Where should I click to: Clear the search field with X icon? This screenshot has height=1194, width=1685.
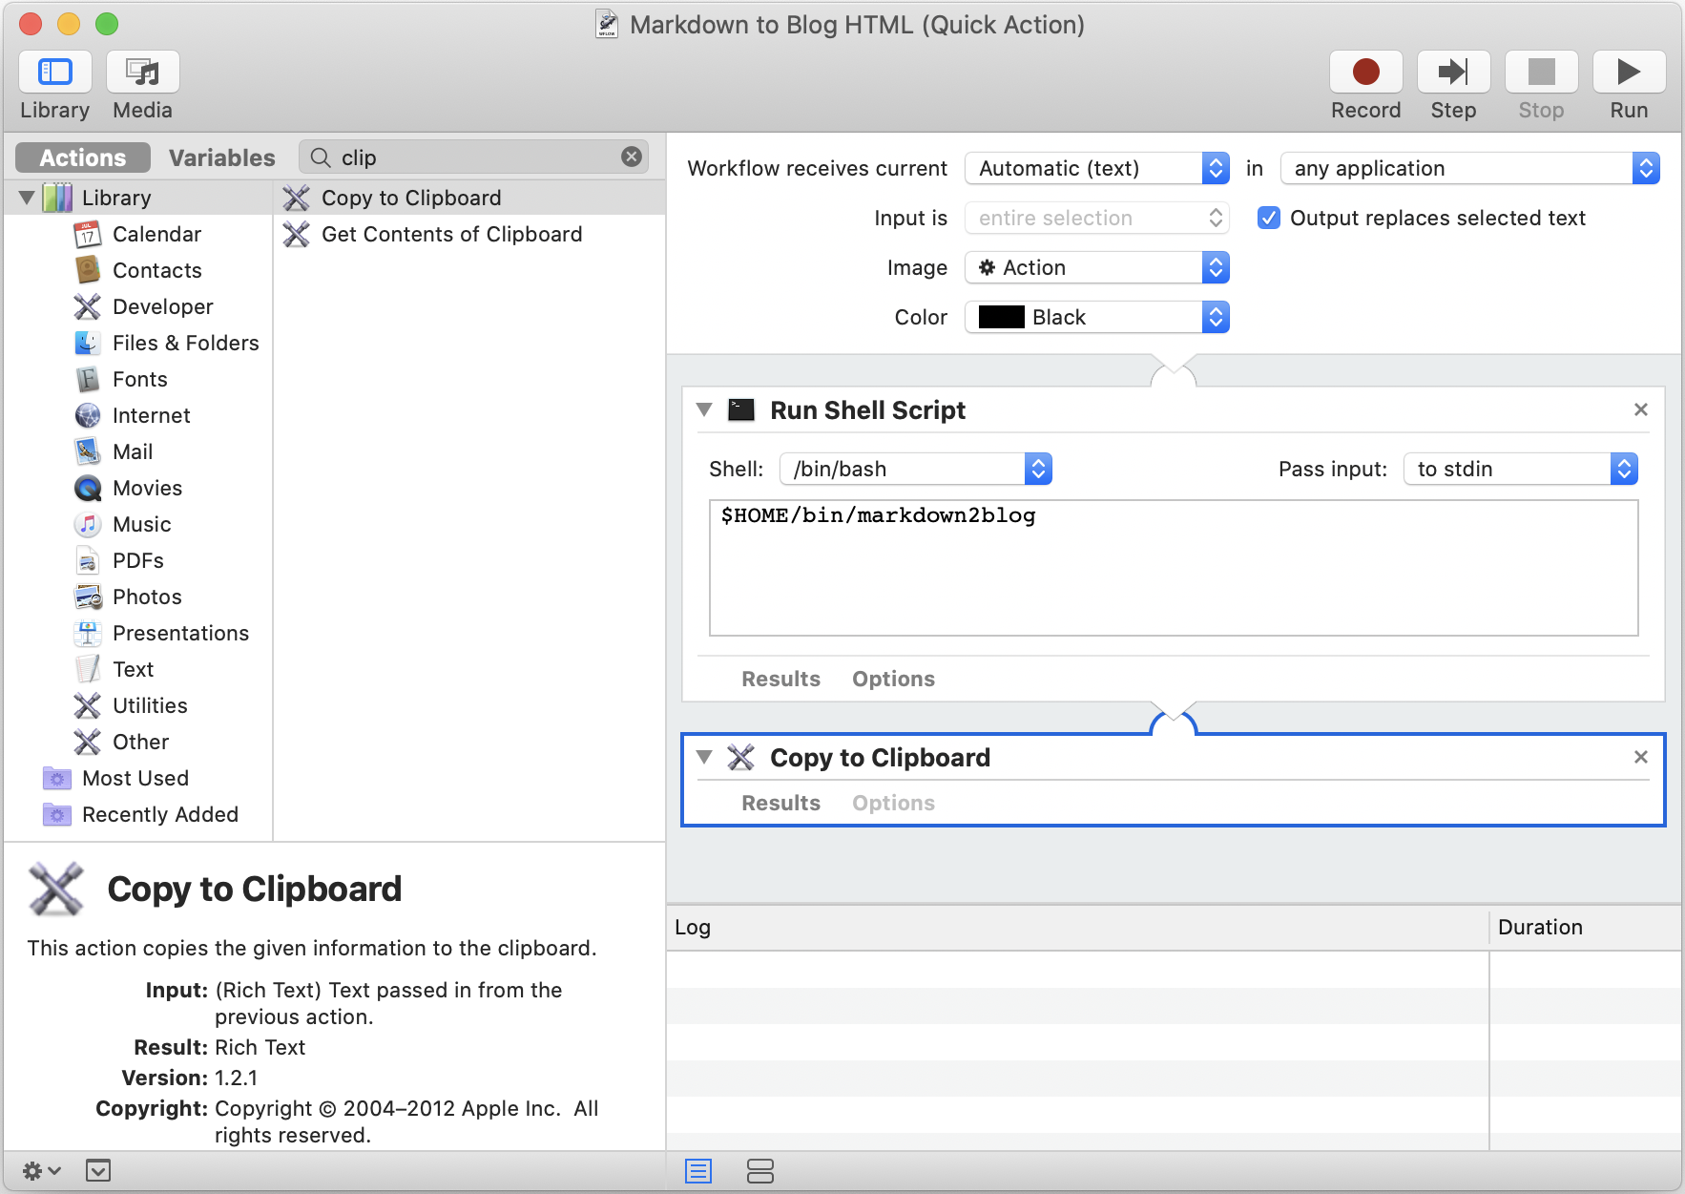click(x=632, y=157)
